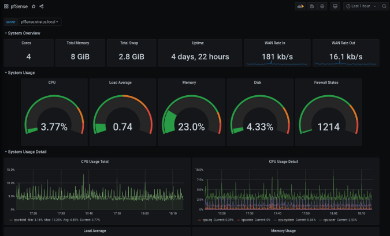Collapse the System Usage Detail row

27,152
